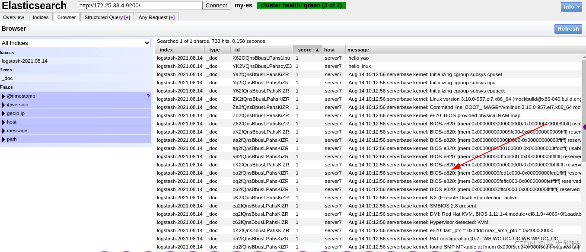Open the row with message 'hello linux'
Viewport: 586px width, 252px height.
(x=369, y=66)
